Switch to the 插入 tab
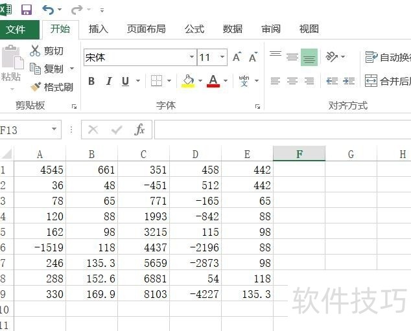The image size is (411, 331). click(99, 29)
